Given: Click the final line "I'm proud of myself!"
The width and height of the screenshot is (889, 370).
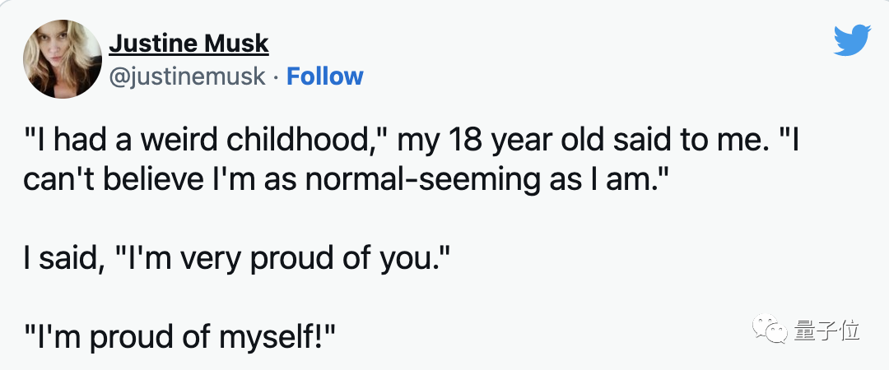Looking at the screenshot, I should pos(179,337).
